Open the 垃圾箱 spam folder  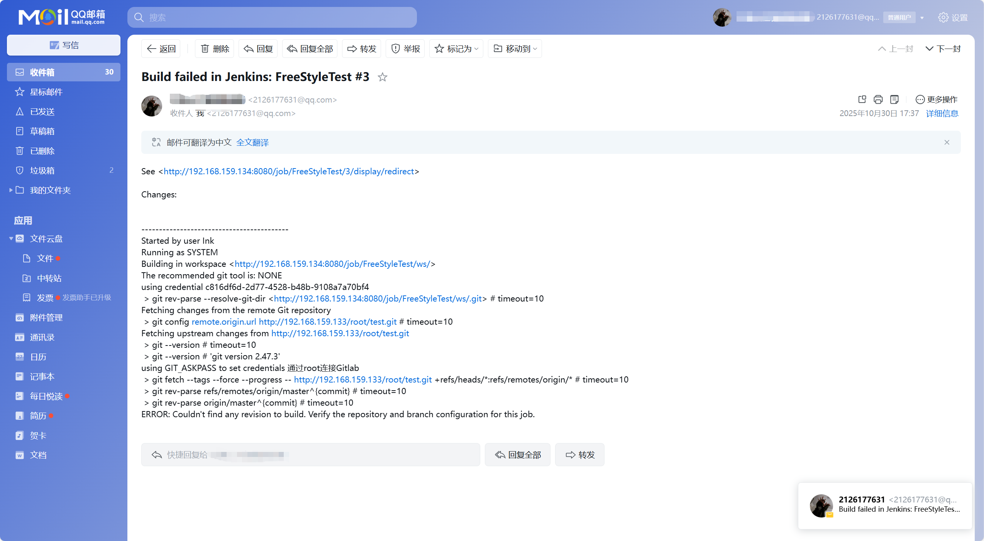(x=42, y=170)
